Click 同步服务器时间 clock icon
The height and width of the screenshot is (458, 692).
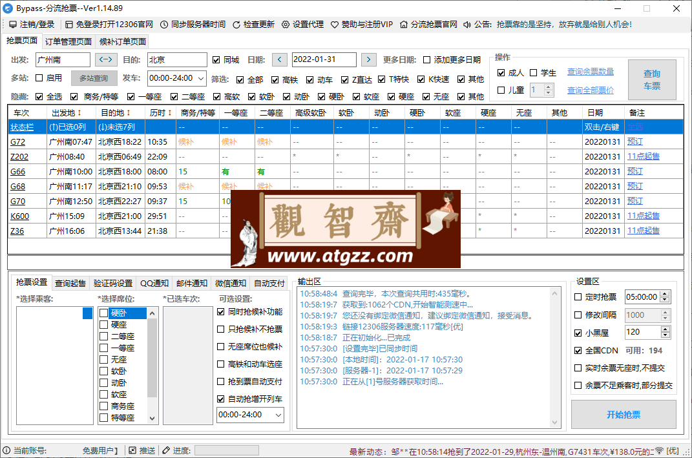(163, 25)
